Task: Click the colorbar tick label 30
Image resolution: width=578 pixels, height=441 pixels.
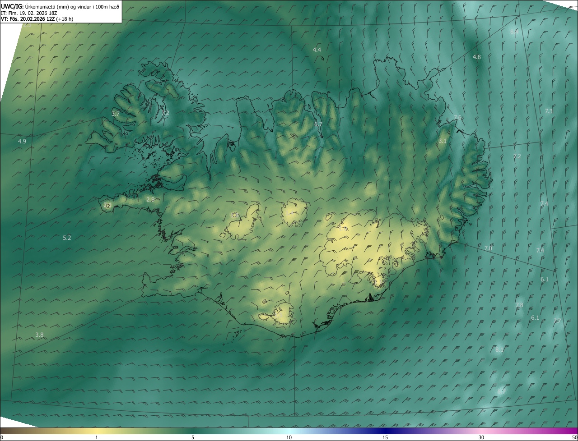Action: [481, 437]
